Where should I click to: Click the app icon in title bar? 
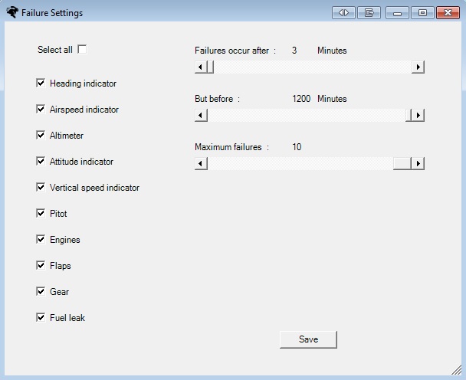pyautogui.click(x=12, y=13)
